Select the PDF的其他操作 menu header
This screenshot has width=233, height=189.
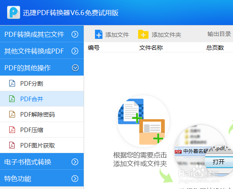(42, 68)
